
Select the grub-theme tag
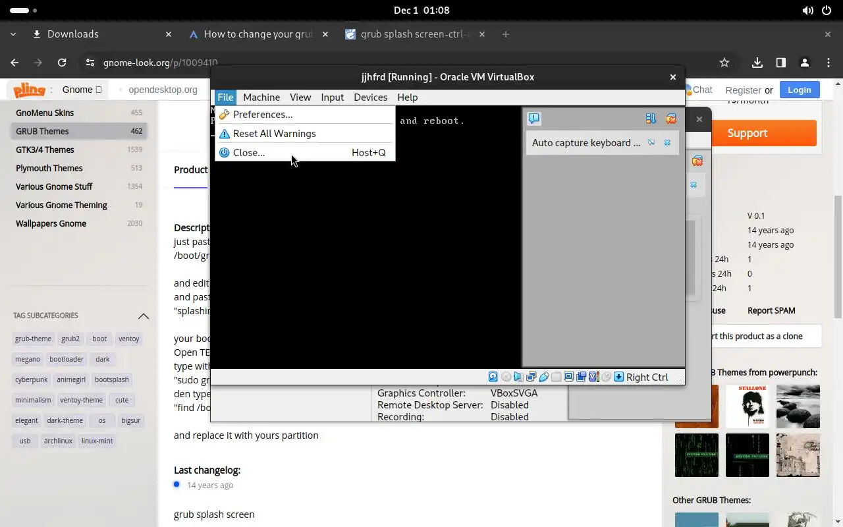tap(33, 339)
